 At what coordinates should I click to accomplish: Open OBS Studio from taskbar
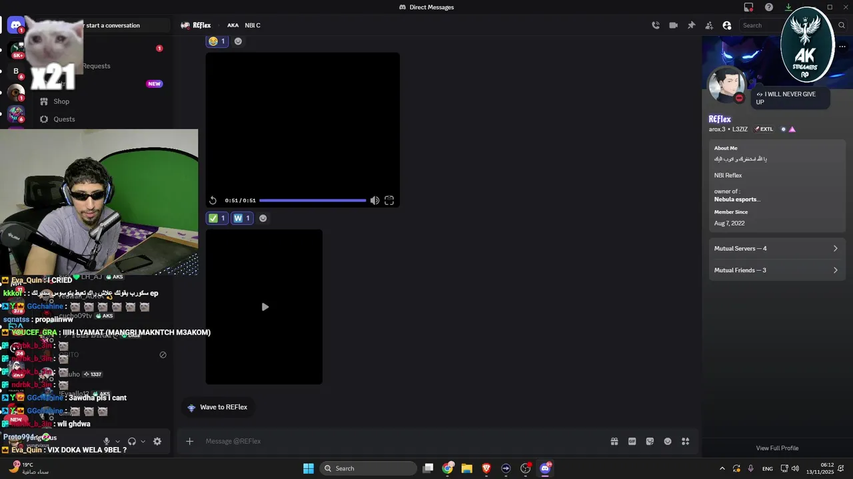click(525, 468)
